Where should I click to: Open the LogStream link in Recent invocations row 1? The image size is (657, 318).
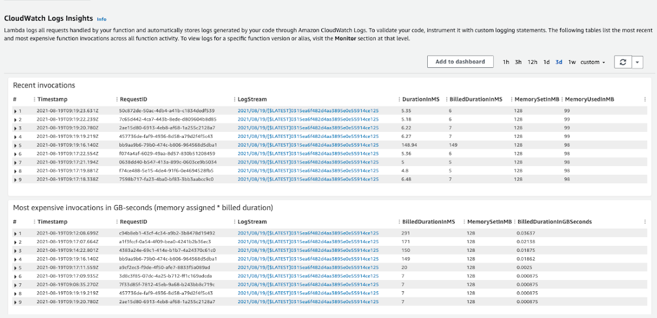[x=308, y=111]
